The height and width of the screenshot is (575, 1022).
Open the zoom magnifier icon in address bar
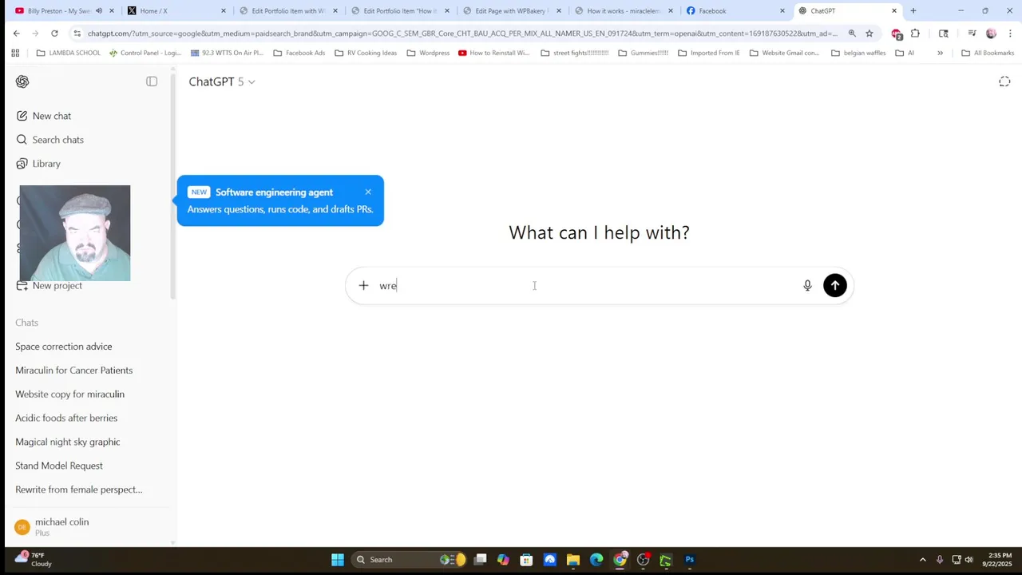click(852, 34)
